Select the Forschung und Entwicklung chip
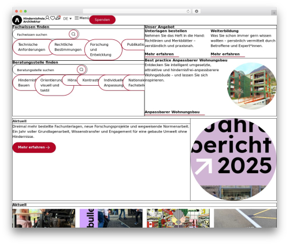This screenshot has height=245, width=289. [x=103, y=50]
